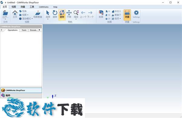
Task: Open the 选项 section options dropdown
Action: coord(116,19)
